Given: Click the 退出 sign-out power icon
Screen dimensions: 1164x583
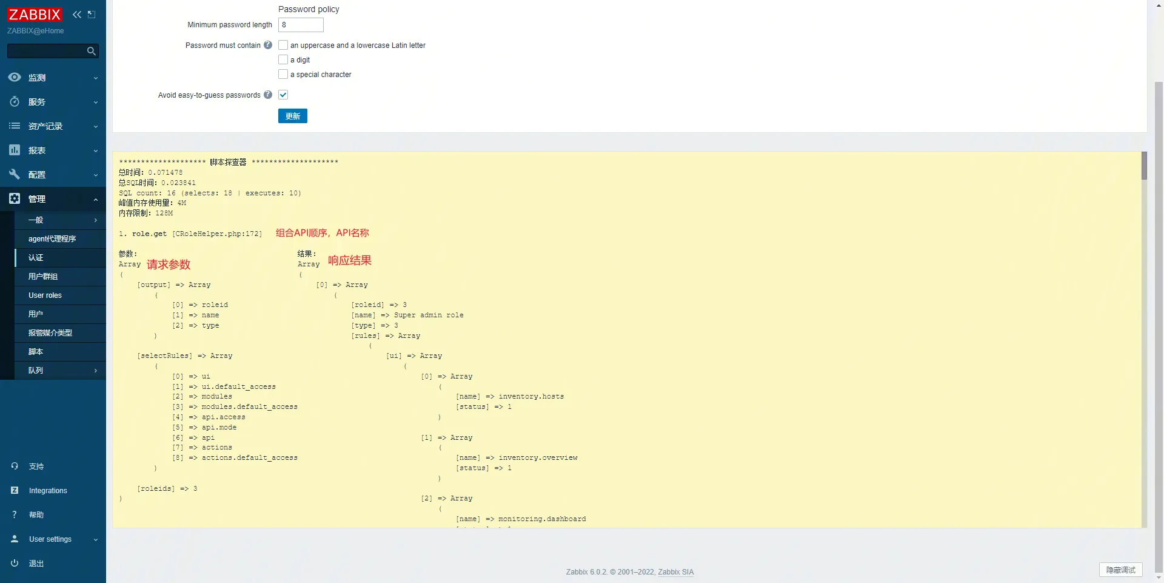Looking at the screenshot, I should 15,563.
